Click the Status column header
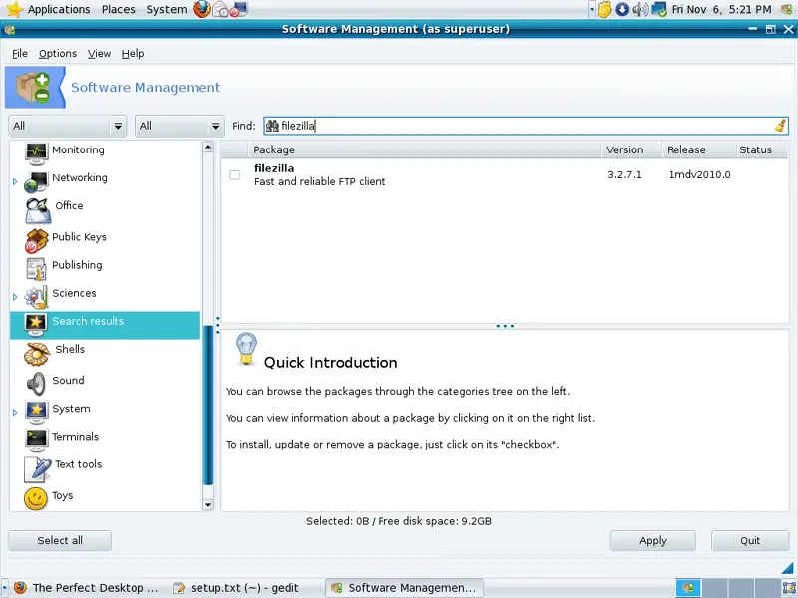 tap(762, 150)
